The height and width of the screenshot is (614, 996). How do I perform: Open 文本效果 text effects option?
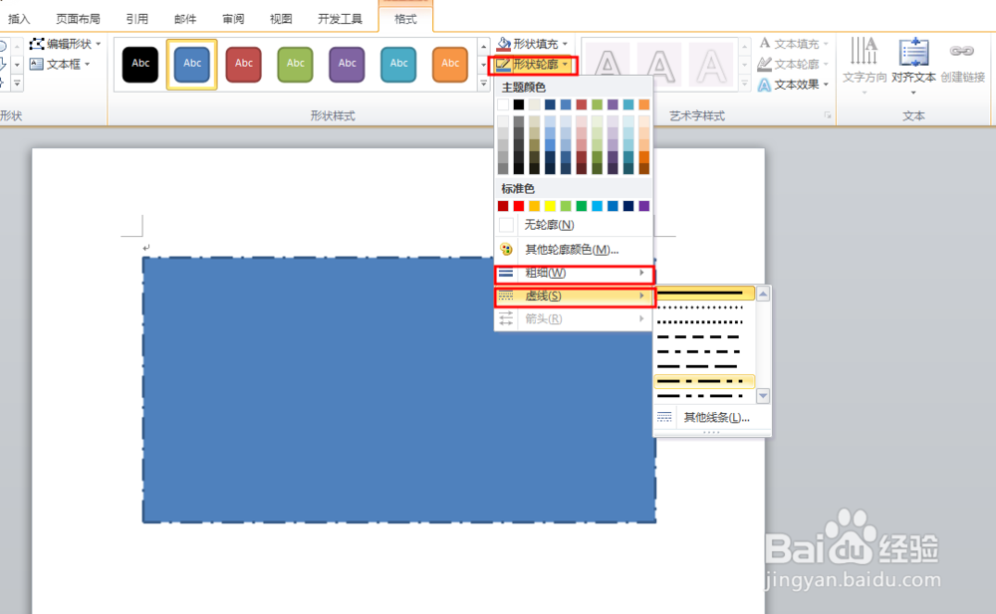click(794, 85)
